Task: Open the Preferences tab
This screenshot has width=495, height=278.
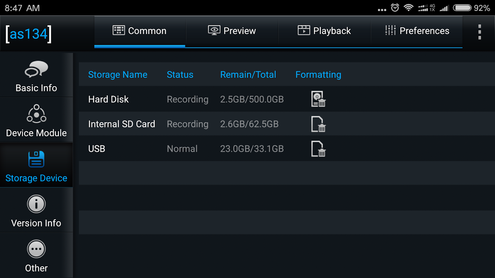Action: (x=417, y=31)
